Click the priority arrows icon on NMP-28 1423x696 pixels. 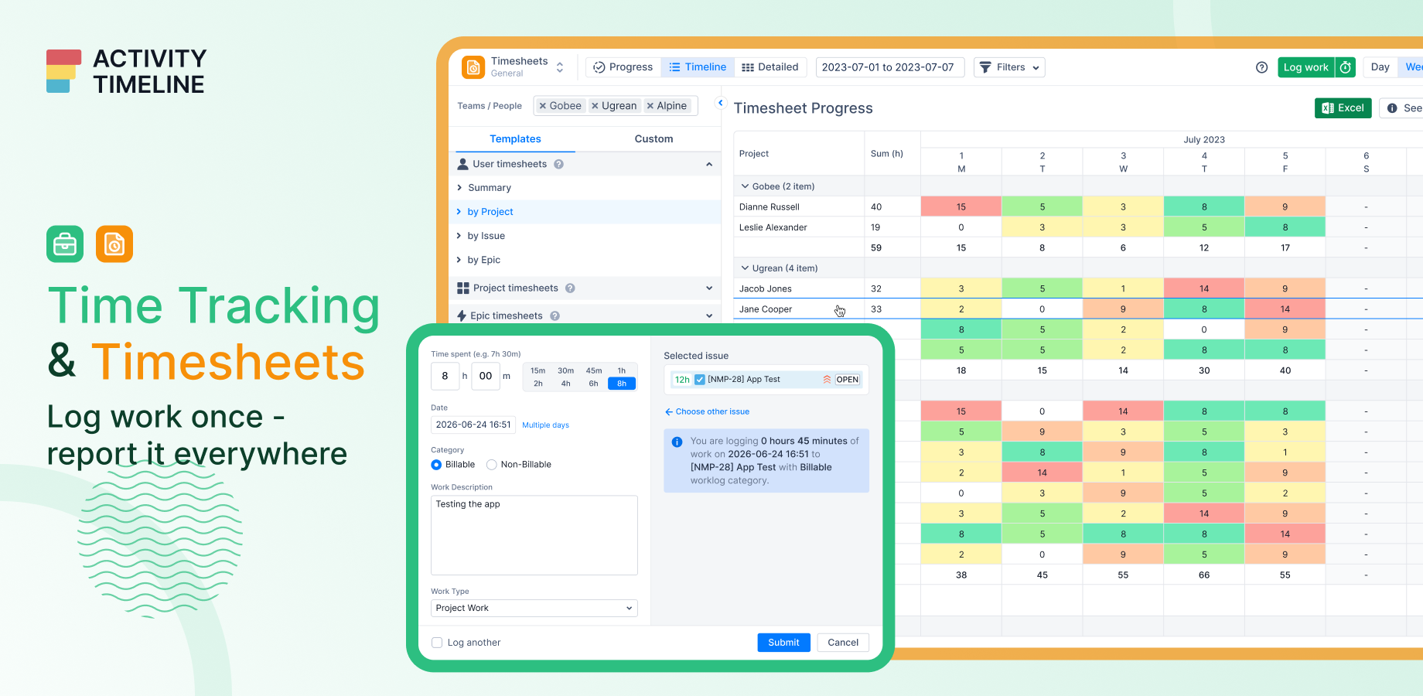tap(827, 380)
